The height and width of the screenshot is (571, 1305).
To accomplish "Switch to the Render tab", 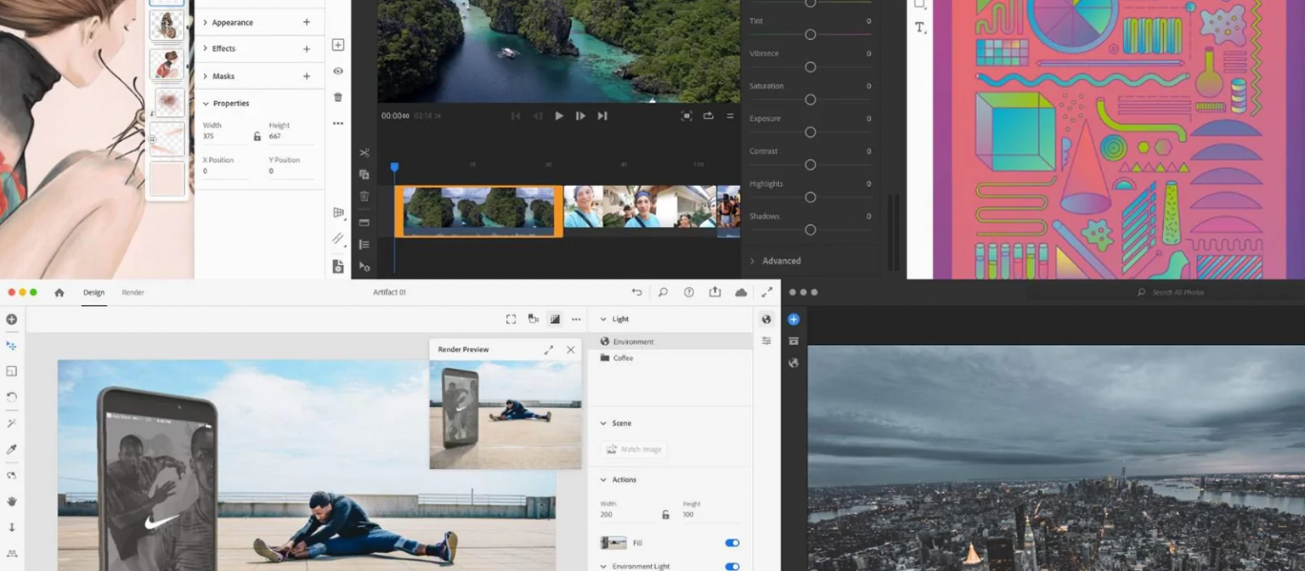I will coord(133,292).
